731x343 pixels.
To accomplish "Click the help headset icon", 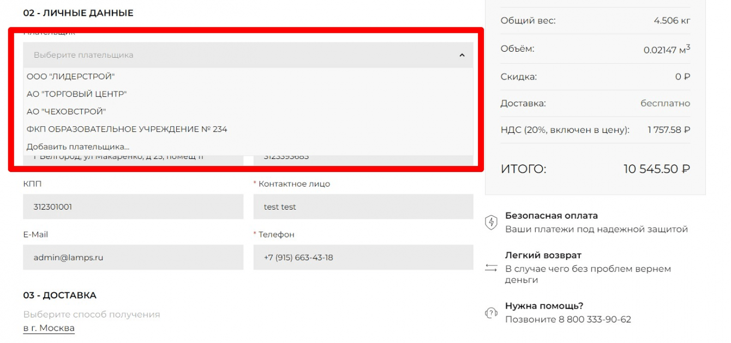I will coord(492,313).
